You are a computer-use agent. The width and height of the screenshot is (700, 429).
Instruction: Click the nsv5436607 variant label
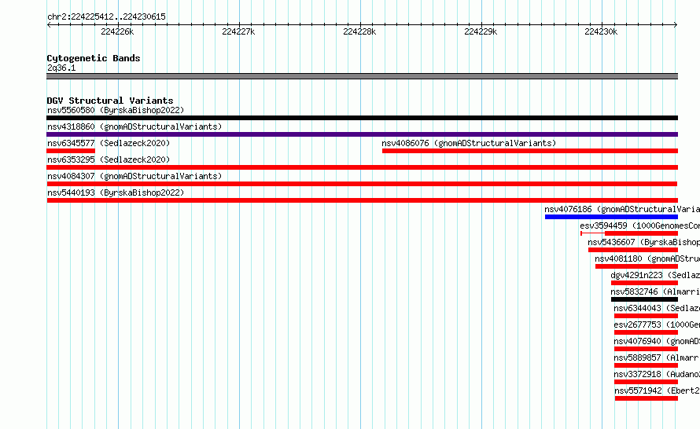tap(643, 242)
